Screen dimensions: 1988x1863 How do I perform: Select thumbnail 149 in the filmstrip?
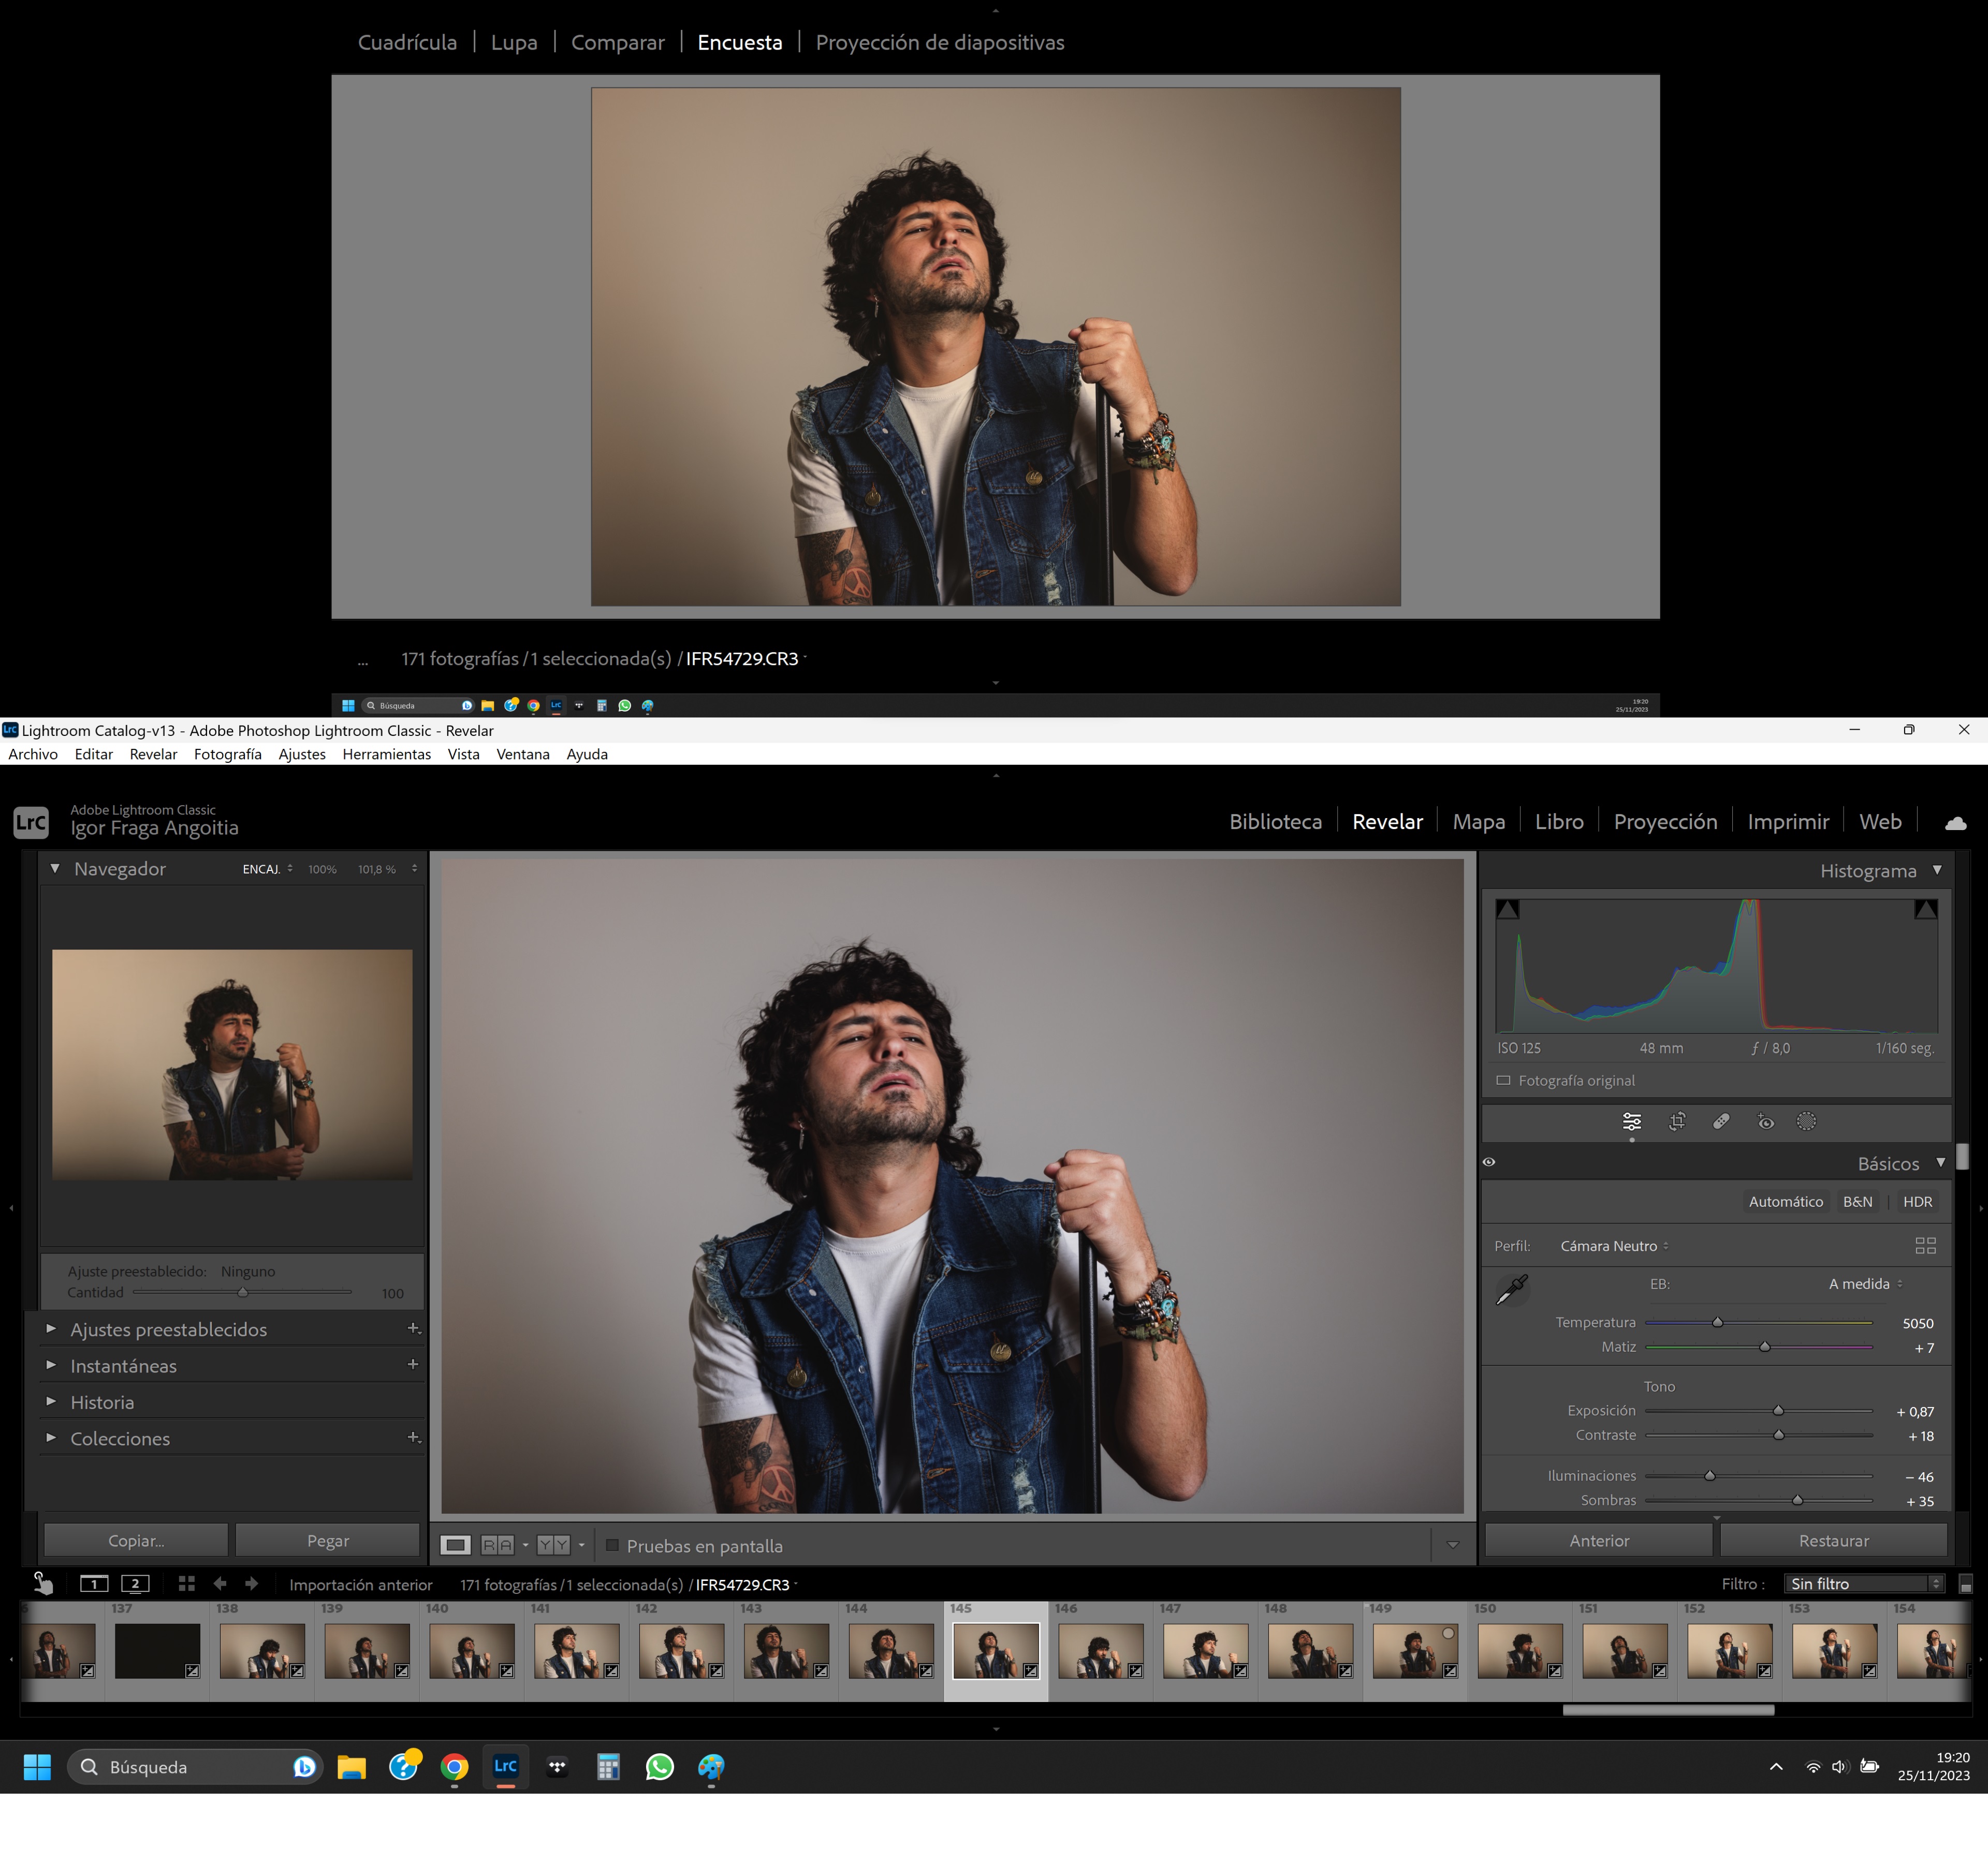click(x=1415, y=1651)
